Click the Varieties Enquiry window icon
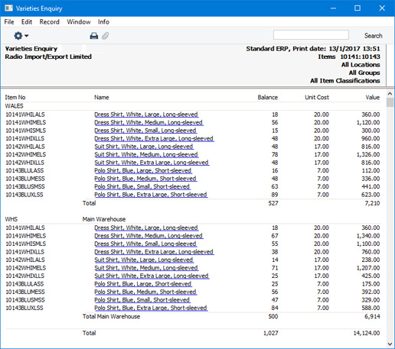The height and width of the screenshot is (349, 395). coord(8,8)
